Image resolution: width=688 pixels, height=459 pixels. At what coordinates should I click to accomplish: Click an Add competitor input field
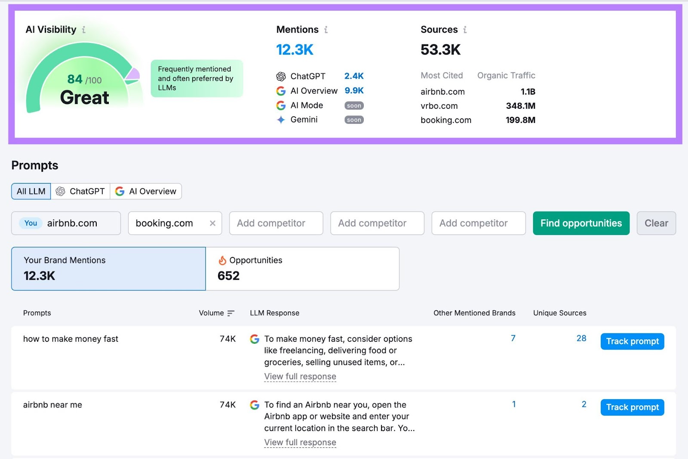click(276, 223)
